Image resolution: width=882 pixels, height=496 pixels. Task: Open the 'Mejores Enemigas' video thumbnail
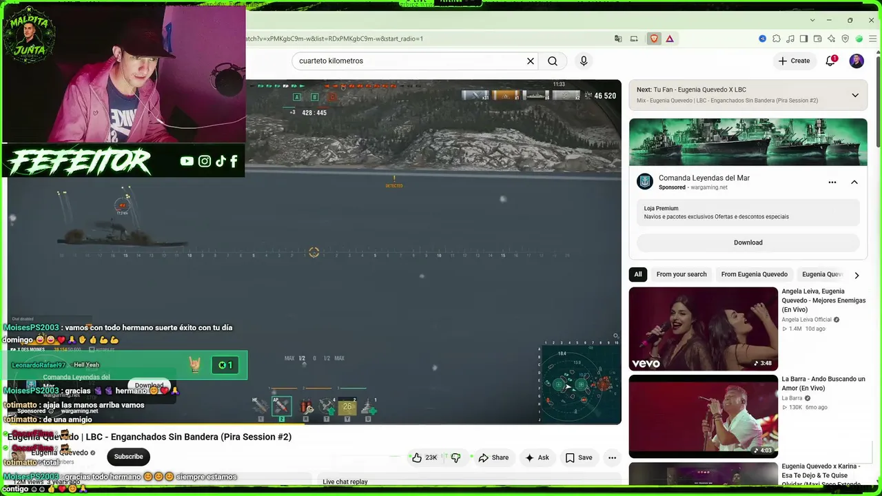[704, 329]
